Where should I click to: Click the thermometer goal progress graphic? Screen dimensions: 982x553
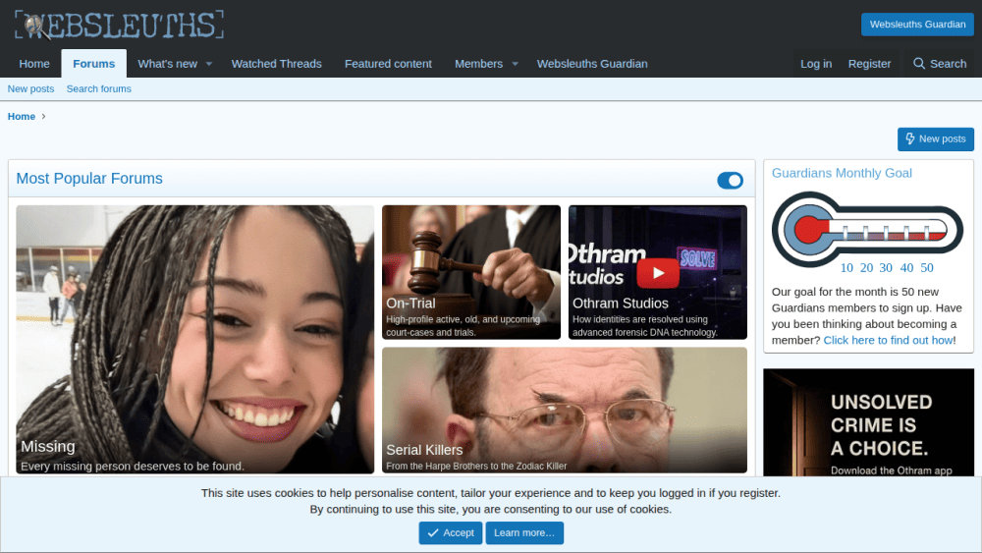pyautogui.click(x=867, y=231)
